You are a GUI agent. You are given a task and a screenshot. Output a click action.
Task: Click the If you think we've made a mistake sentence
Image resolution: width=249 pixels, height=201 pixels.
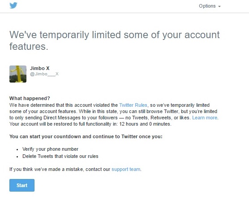pyautogui.click(x=75, y=169)
